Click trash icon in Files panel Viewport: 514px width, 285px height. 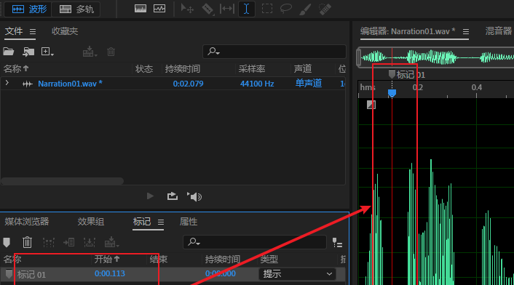point(111,52)
